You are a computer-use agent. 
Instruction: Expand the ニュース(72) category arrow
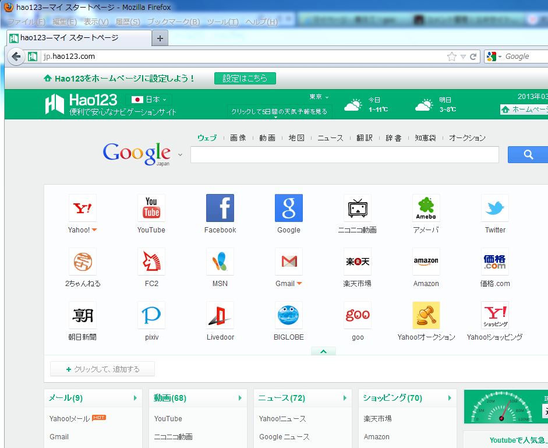(x=345, y=398)
